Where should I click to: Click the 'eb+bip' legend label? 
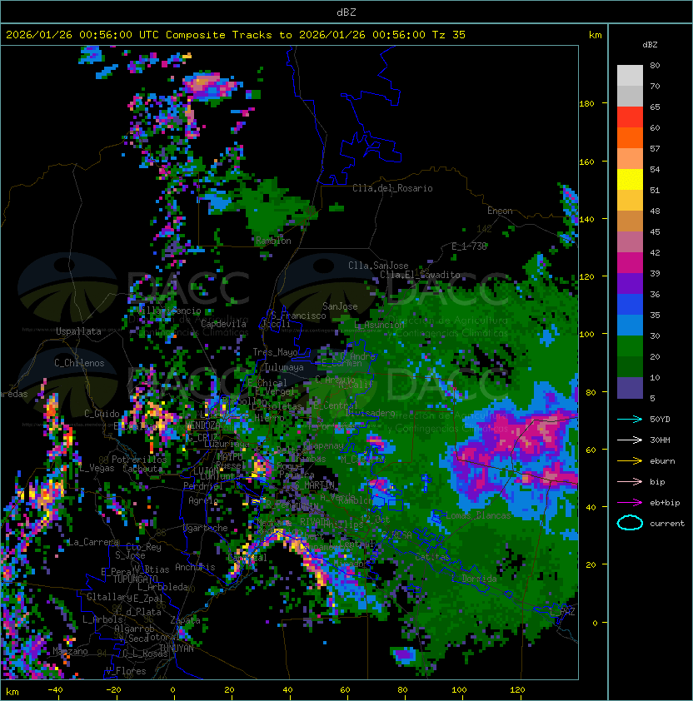click(665, 503)
